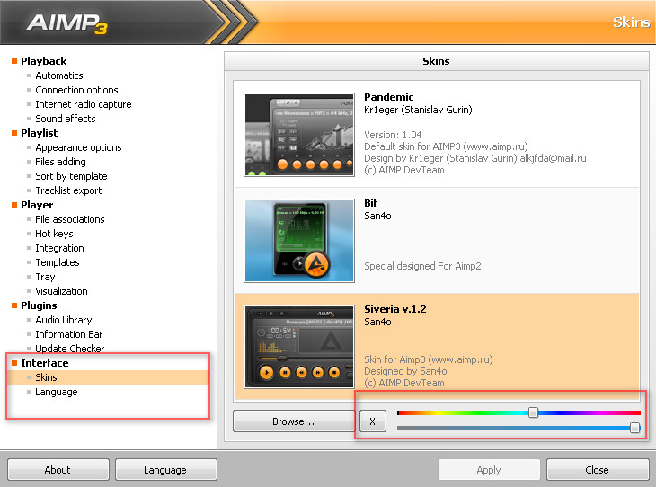
Task: Select the Siveria v.1.2 skin title
Action: pos(394,309)
